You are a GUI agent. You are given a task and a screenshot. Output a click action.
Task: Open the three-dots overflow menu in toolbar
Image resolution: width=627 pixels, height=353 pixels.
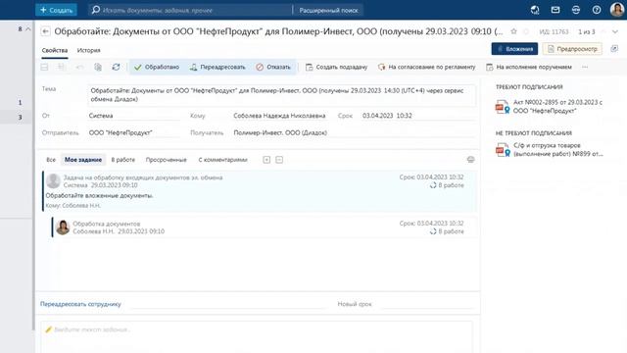click(585, 67)
